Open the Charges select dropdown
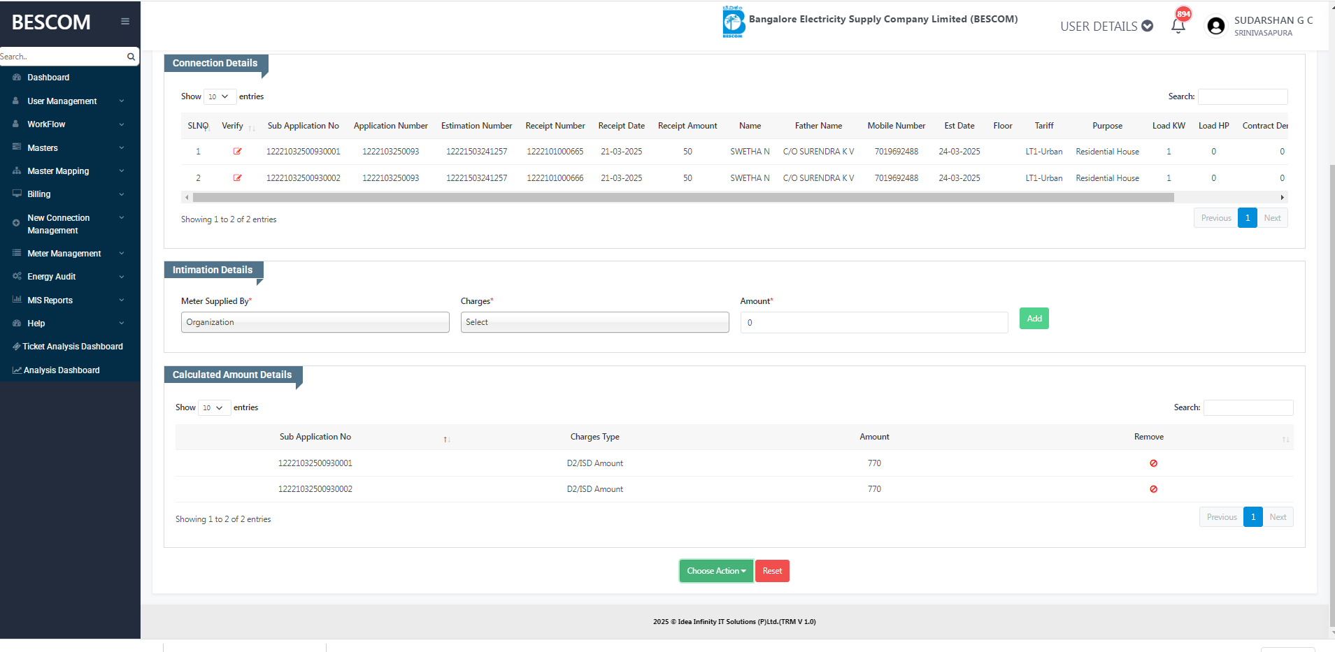This screenshot has height=652, width=1335. (x=594, y=322)
